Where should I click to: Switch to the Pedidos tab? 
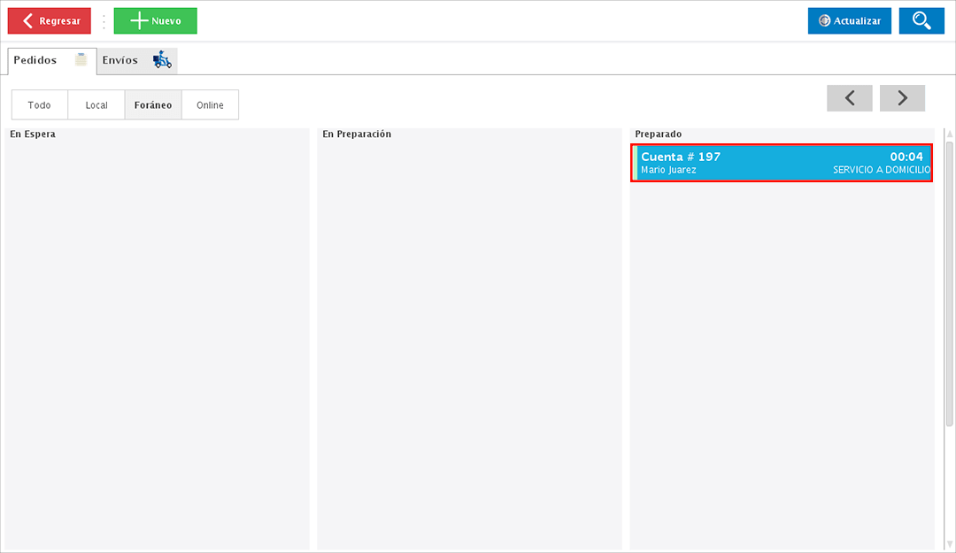(x=35, y=60)
